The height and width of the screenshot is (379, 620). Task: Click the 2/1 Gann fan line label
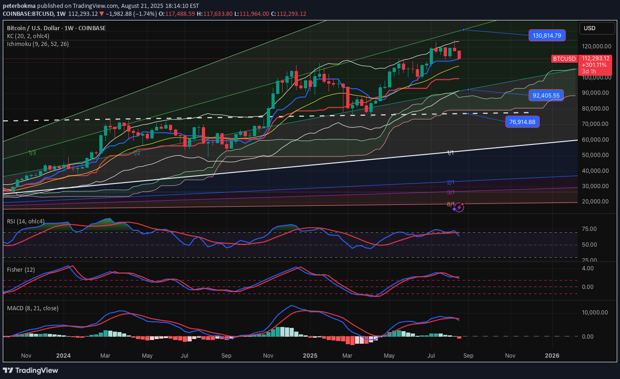click(451, 183)
